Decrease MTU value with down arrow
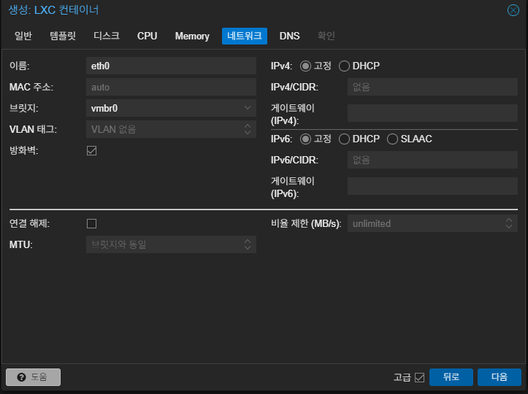 [248, 247]
